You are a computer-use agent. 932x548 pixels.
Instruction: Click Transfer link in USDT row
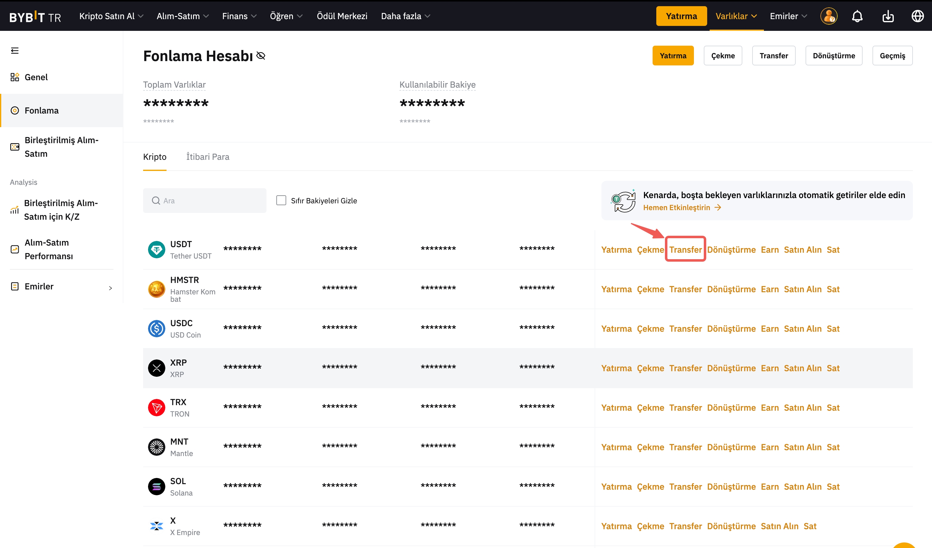tap(685, 250)
